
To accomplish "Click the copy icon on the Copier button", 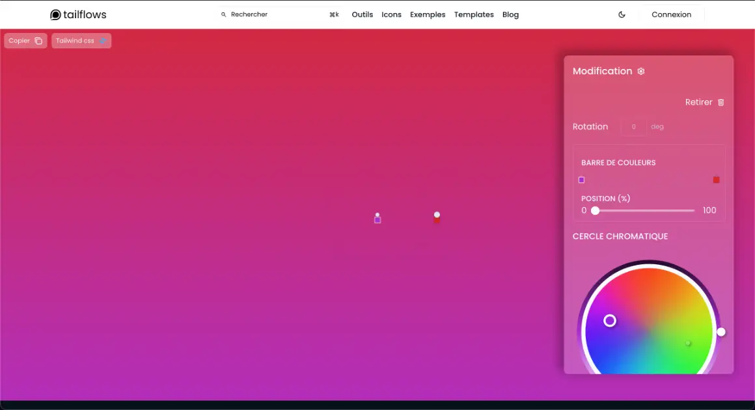I will tap(38, 40).
